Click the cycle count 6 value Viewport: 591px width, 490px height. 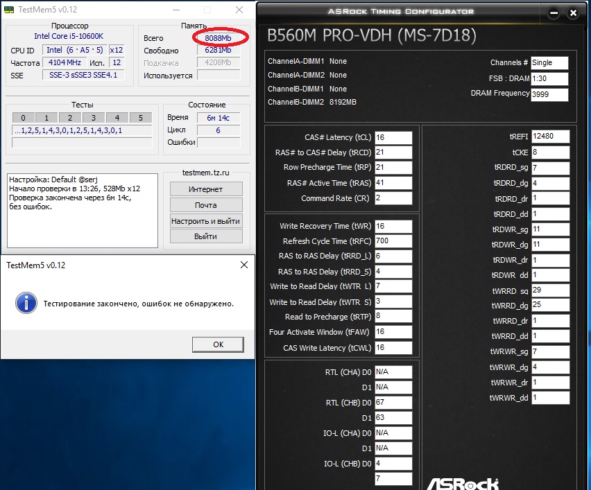point(219,130)
